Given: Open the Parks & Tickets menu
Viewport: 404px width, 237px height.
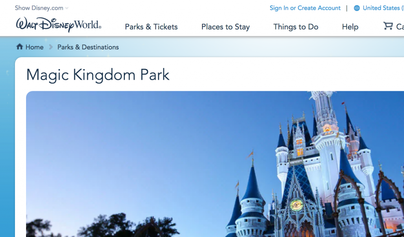Looking at the screenshot, I should coord(151,27).
